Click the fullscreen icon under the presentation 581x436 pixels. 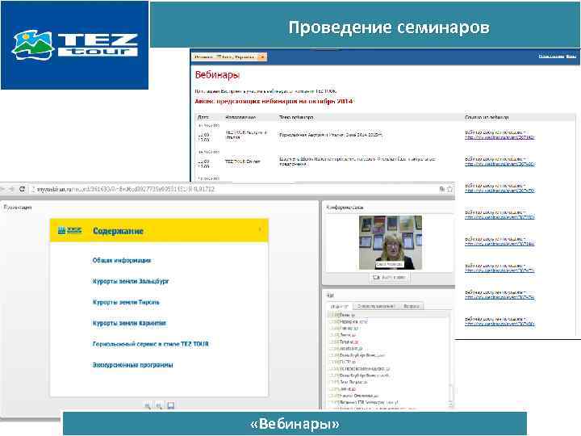pos(171,405)
